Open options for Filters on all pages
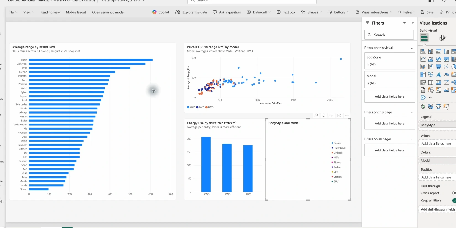Image resolution: width=456 pixels, height=228 pixels. pyautogui.click(x=412, y=139)
